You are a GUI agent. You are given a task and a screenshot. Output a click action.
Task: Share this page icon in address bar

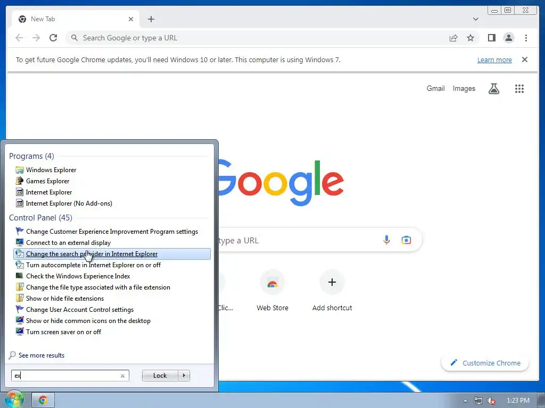453,38
